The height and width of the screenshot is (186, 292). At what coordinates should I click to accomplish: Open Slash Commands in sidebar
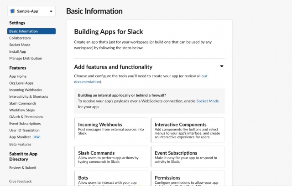[x=23, y=103]
